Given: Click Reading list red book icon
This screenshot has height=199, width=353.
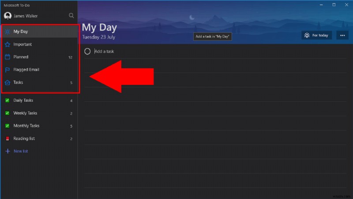Looking at the screenshot, I should point(7,138).
